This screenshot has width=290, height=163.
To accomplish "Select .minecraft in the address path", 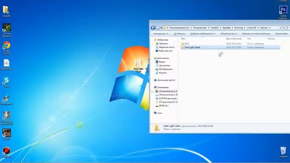I will (251, 28).
